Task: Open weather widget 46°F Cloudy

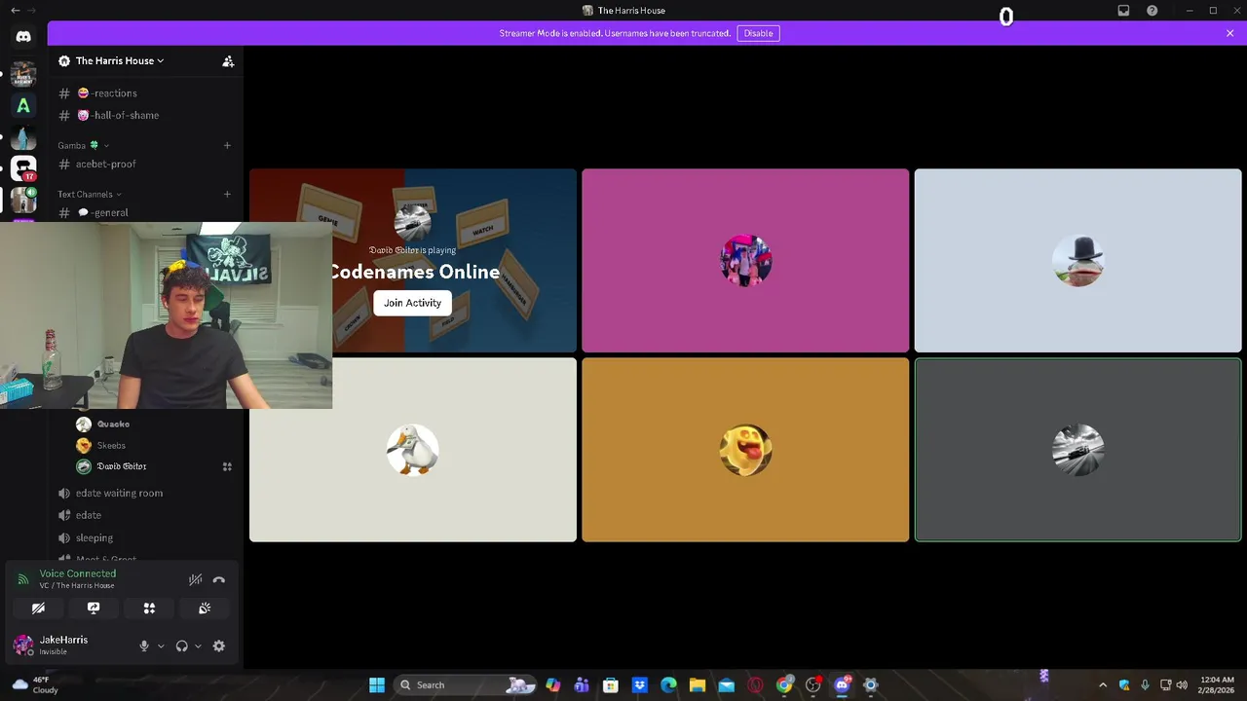Action: click(x=35, y=684)
